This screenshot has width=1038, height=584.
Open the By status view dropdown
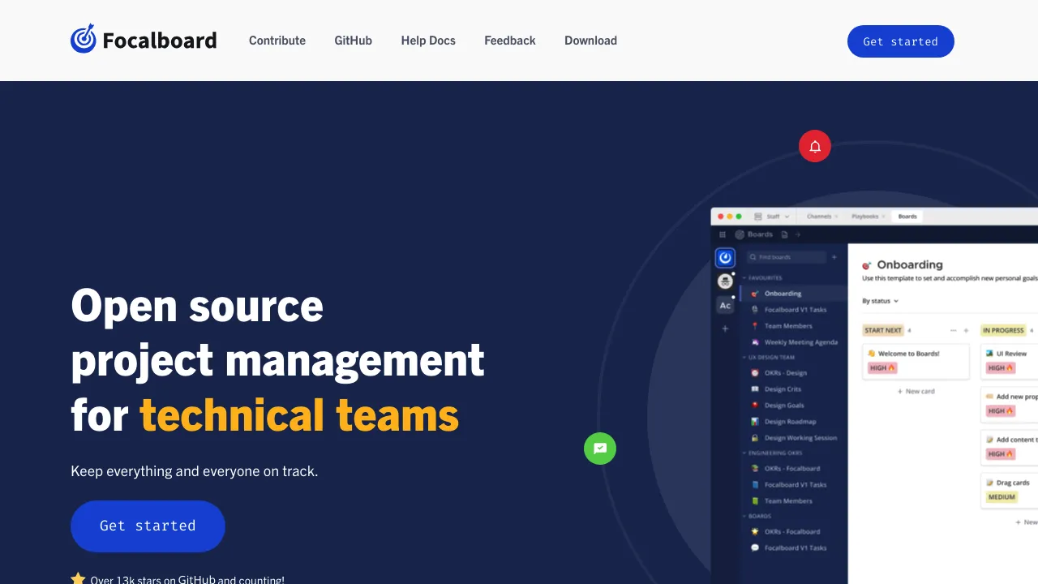tap(881, 301)
